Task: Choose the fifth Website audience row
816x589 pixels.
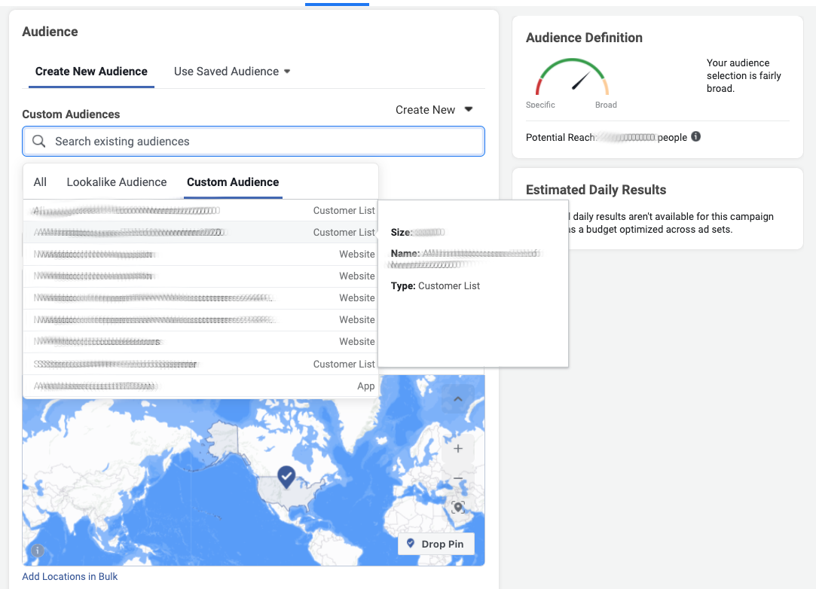Action: 201,342
